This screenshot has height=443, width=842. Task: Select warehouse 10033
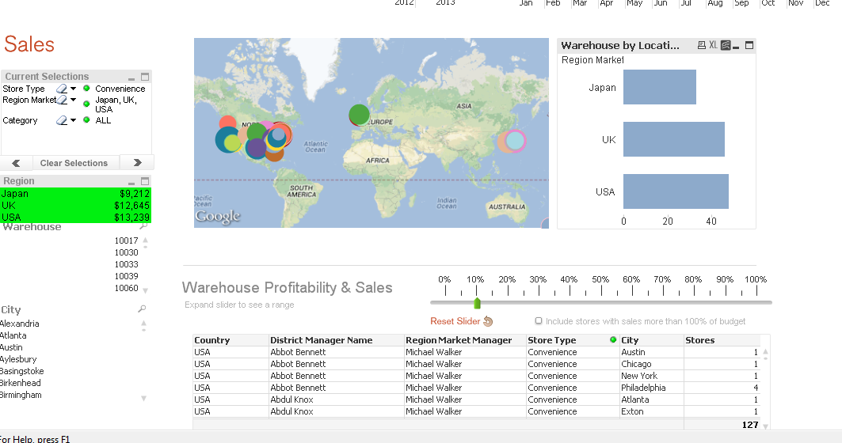click(126, 264)
